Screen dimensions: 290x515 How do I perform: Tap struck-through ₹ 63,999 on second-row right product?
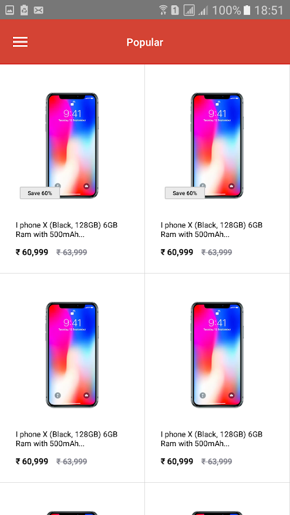click(x=217, y=462)
